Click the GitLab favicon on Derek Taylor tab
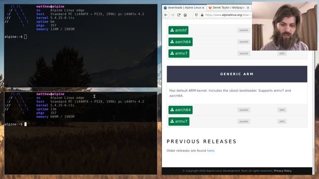Viewport: 319px width, 179px height. tap(210, 8)
